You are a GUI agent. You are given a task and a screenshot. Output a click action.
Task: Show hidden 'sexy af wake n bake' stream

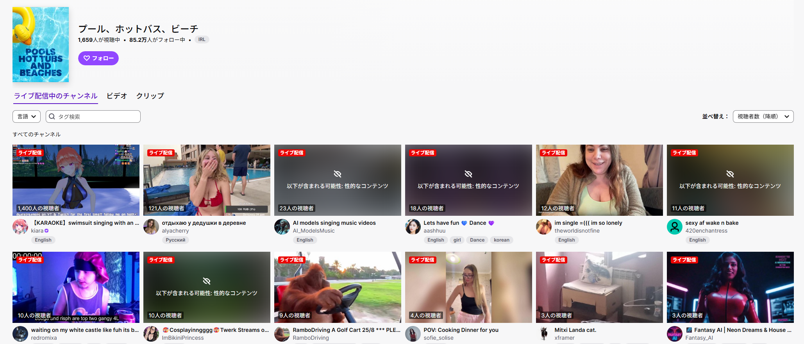tap(730, 174)
